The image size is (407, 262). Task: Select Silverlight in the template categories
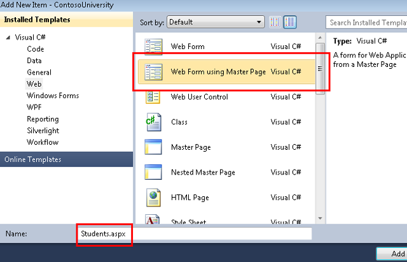[x=42, y=131]
